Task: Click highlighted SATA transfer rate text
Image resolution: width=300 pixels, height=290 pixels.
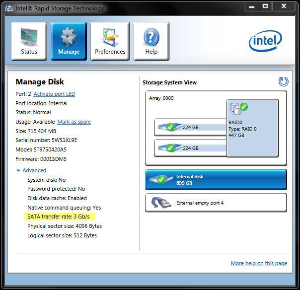Action: pos(59,217)
